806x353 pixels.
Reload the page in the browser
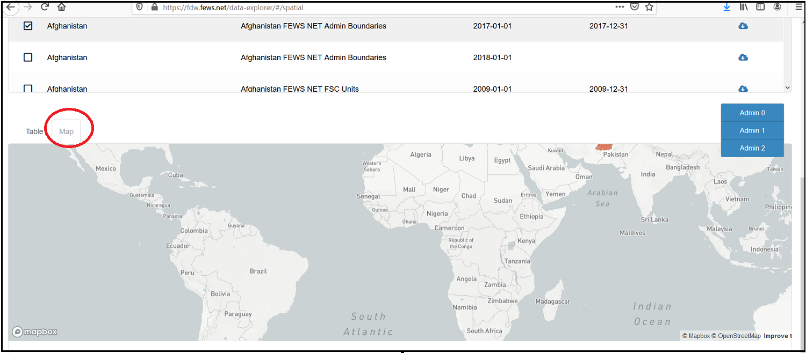pos(45,7)
